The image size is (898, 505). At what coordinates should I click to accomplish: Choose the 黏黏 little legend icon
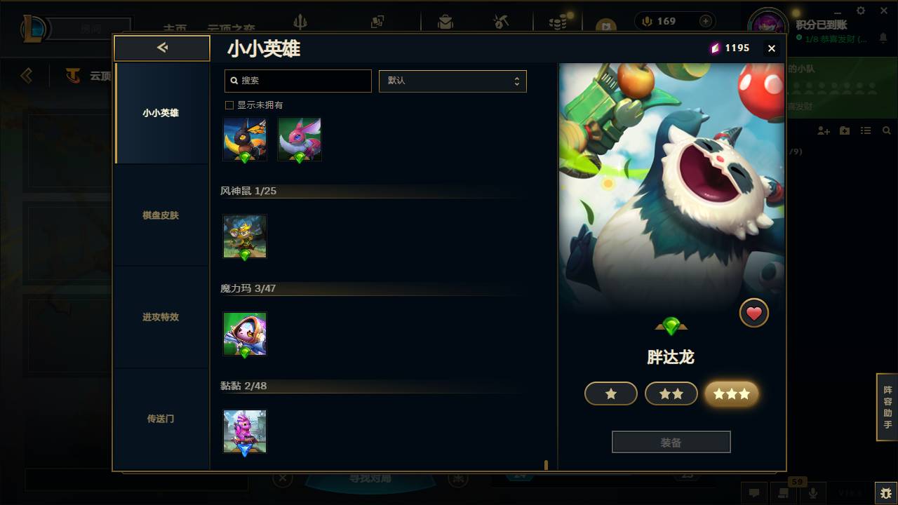click(245, 431)
